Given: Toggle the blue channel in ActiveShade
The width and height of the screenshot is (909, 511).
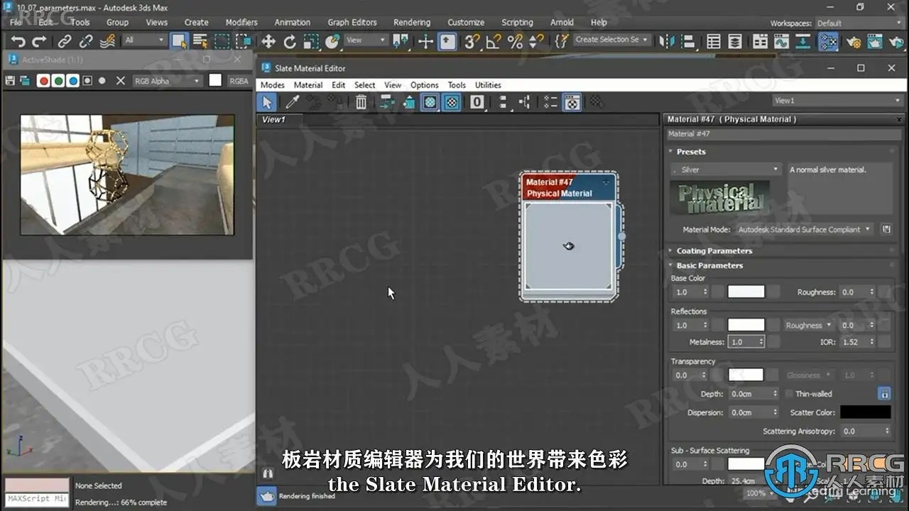Looking at the screenshot, I should pyautogui.click(x=72, y=81).
